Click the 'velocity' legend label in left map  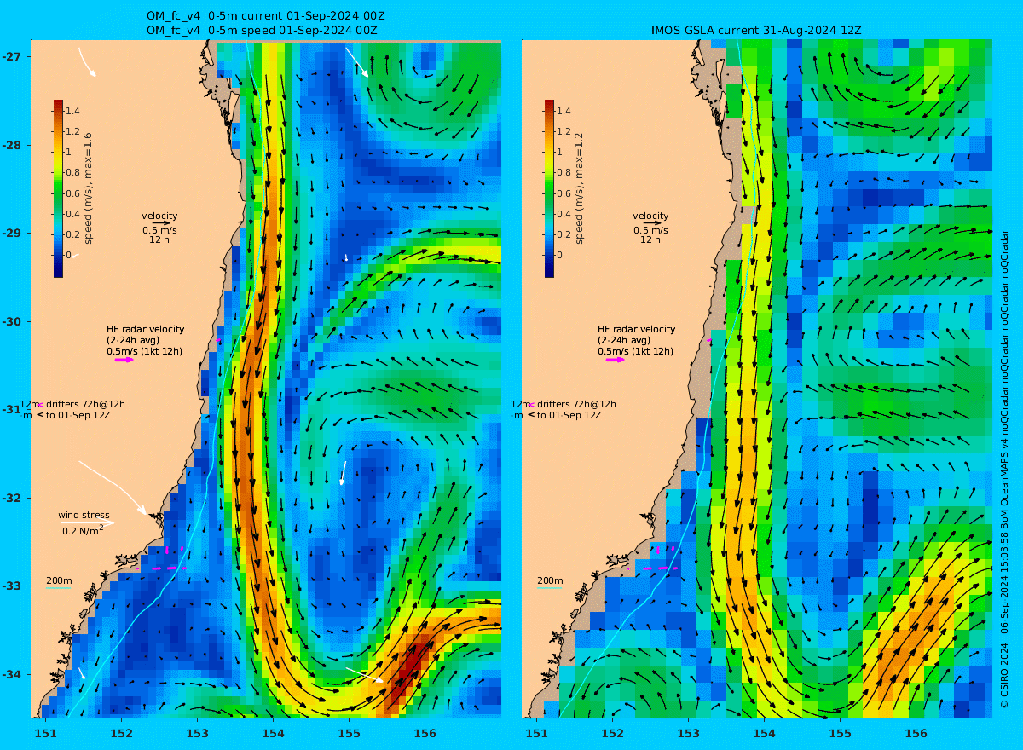159,216
